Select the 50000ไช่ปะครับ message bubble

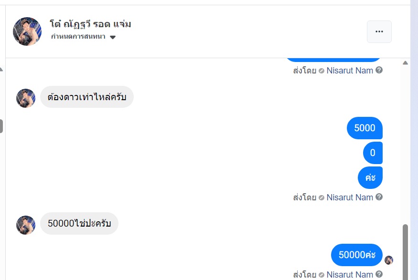[x=79, y=223]
